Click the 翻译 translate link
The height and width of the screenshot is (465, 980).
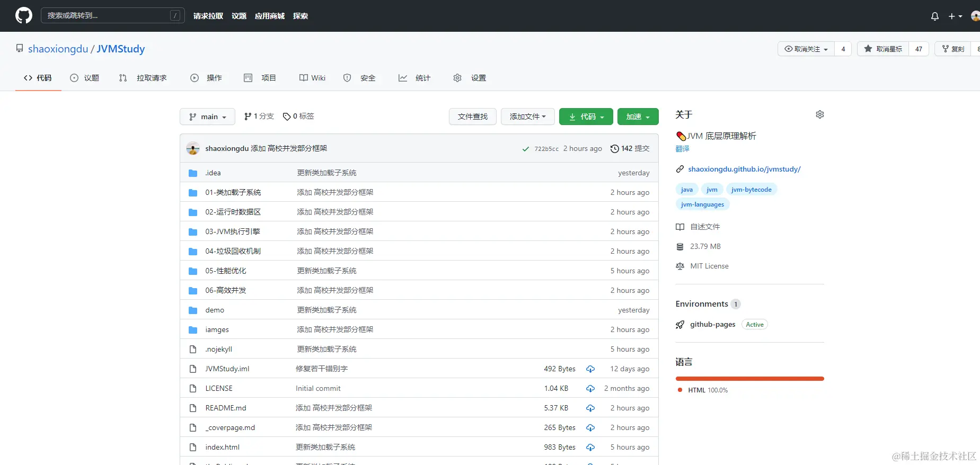click(x=683, y=149)
